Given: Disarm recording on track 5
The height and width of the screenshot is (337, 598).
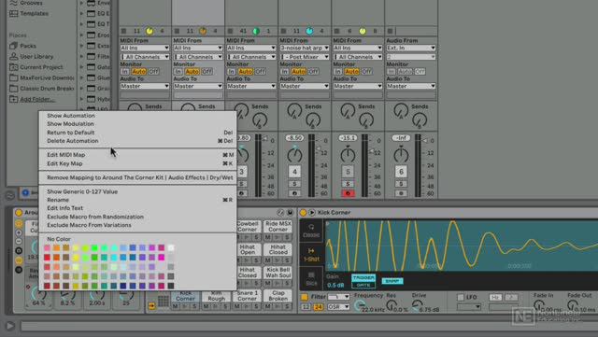Looking at the screenshot, I should pyautogui.click(x=348, y=193).
